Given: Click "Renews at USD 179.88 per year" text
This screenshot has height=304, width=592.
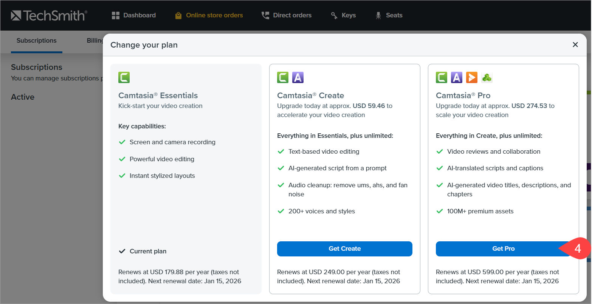Looking at the screenshot, I should [164, 272].
